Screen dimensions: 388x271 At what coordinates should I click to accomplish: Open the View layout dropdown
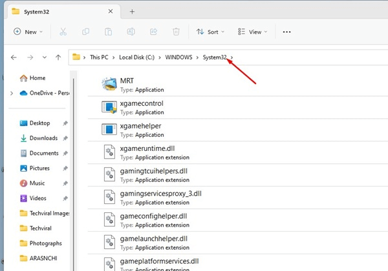(253, 32)
